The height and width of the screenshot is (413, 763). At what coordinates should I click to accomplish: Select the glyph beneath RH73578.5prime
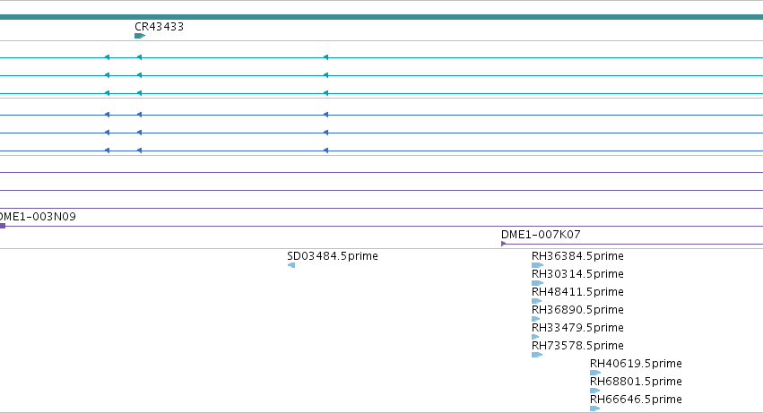point(537,355)
